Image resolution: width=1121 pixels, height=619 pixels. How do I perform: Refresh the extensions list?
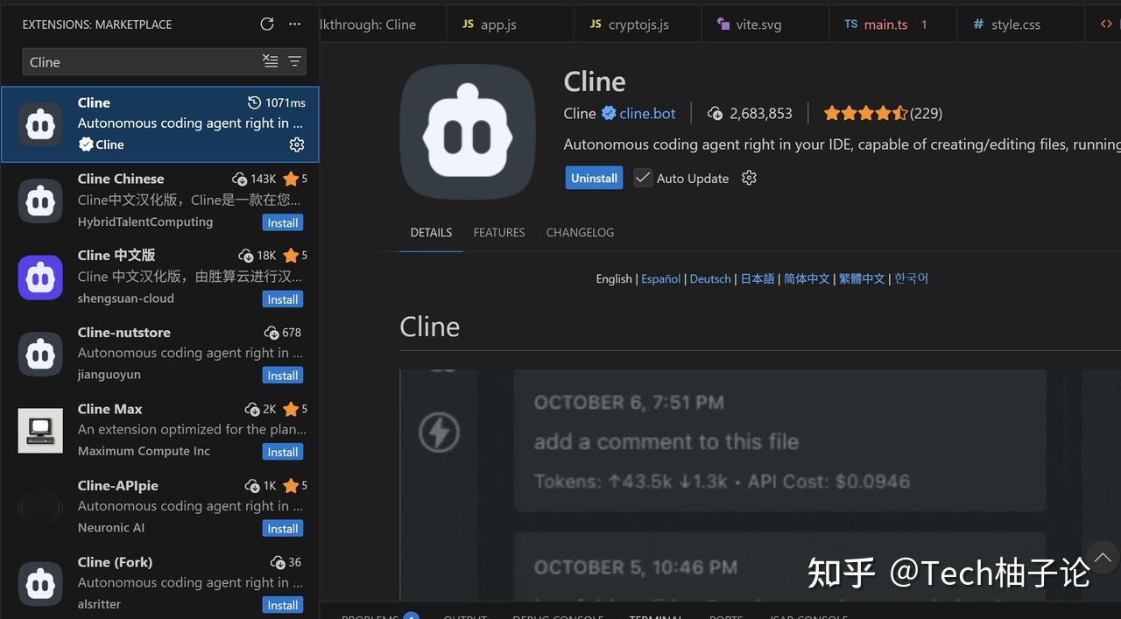coord(266,24)
